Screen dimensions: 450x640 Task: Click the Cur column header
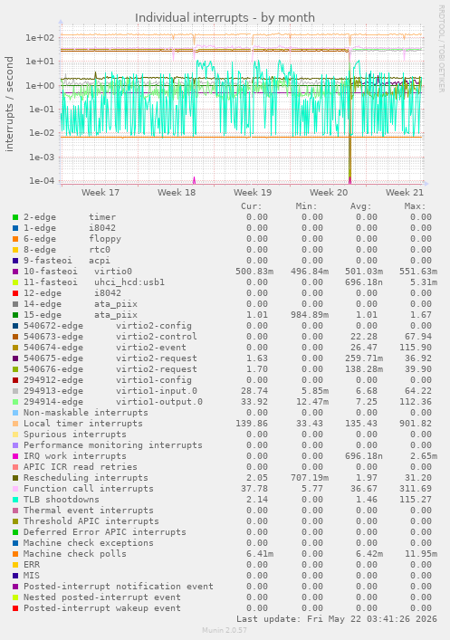point(251,206)
